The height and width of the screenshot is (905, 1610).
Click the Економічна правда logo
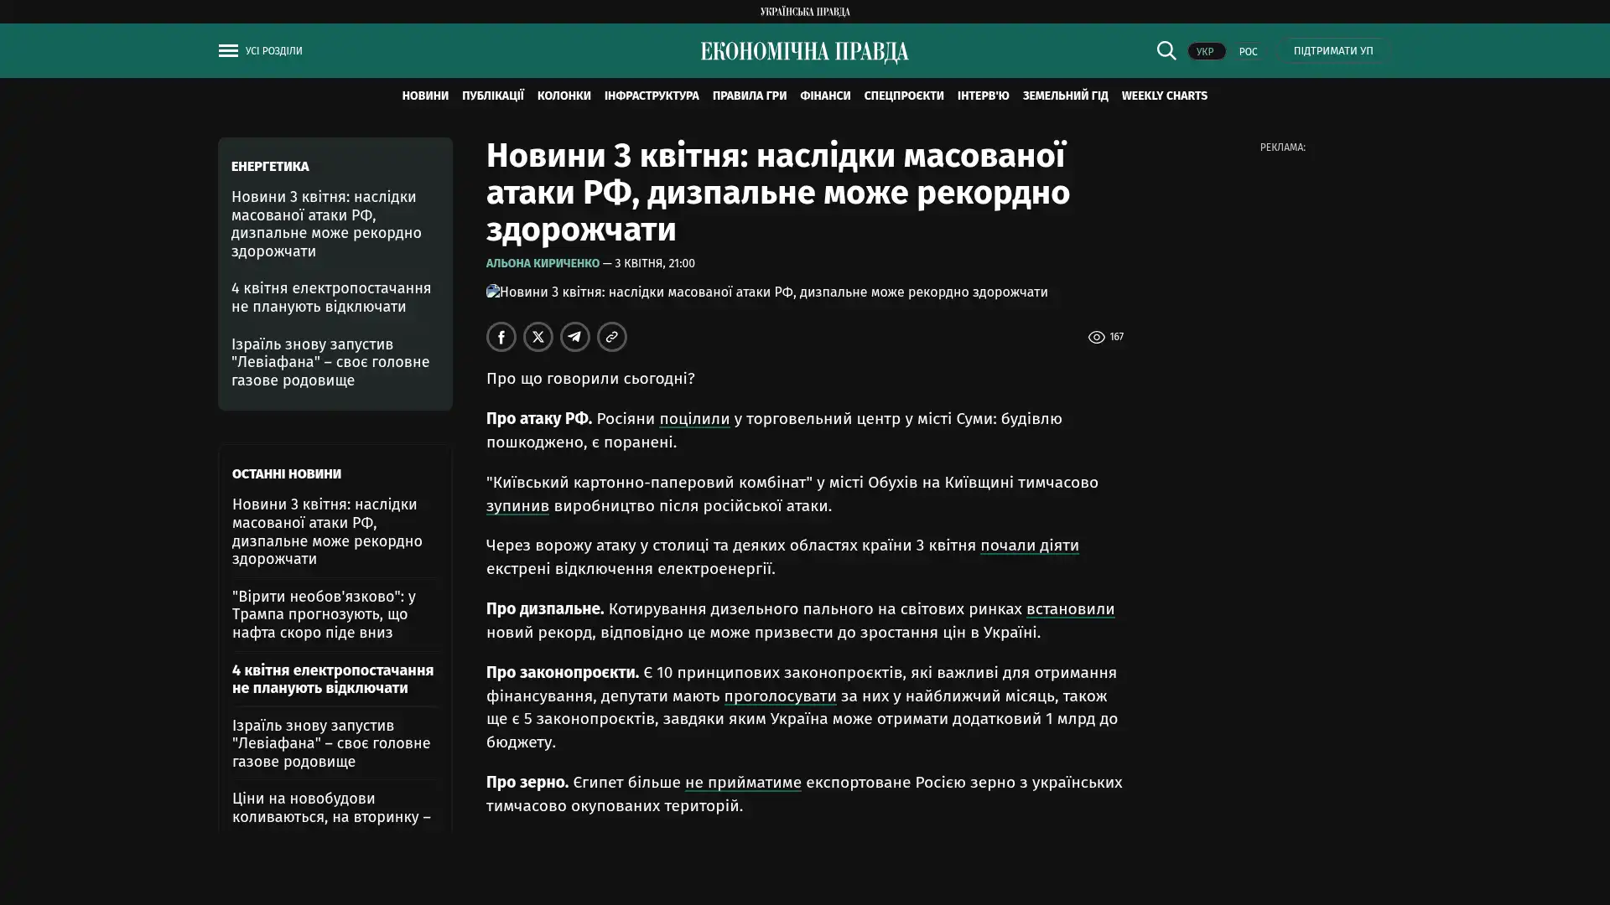(804, 52)
